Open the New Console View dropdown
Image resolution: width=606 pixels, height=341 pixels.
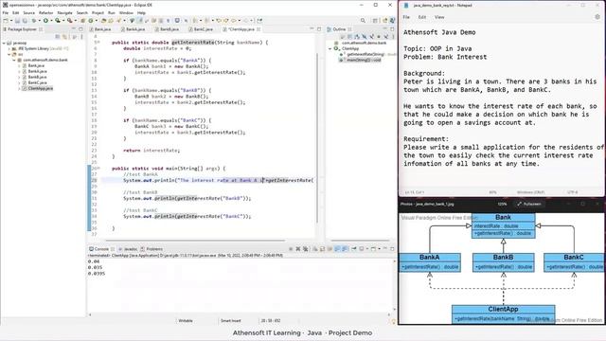click(379, 249)
